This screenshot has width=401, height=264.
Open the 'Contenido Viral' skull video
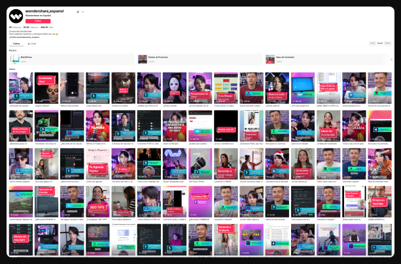click(46, 88)
